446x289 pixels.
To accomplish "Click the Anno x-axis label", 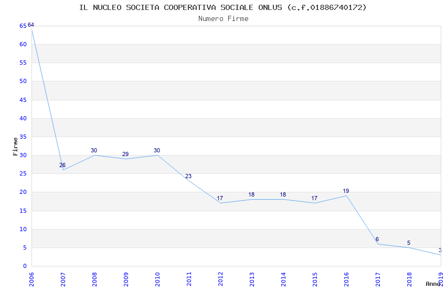I will pos(433,284).
